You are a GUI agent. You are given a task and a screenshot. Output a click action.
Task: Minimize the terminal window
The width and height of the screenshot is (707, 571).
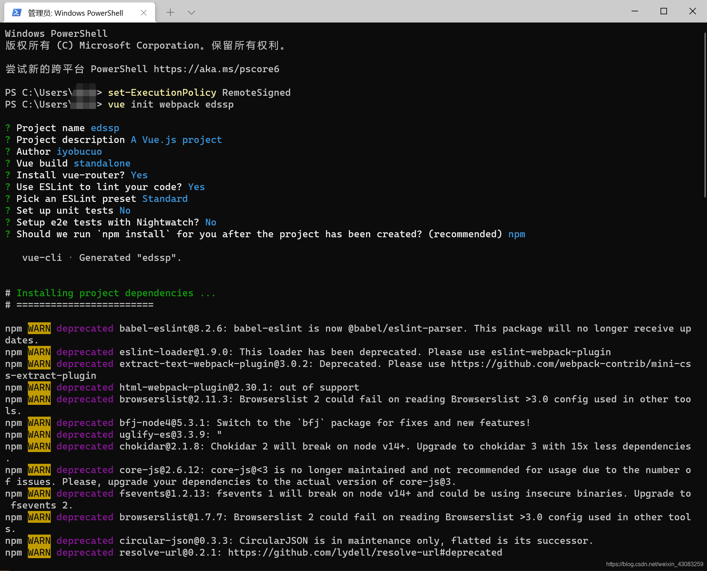tap(635, 11)
